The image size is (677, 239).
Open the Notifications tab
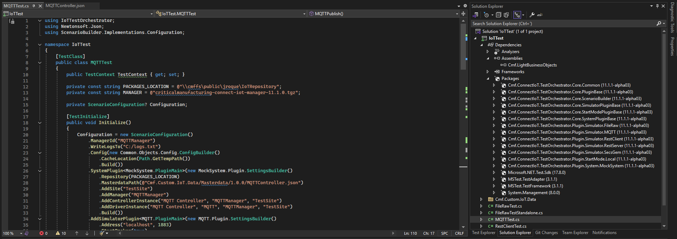pyautogui.click(x=605, y=233)
